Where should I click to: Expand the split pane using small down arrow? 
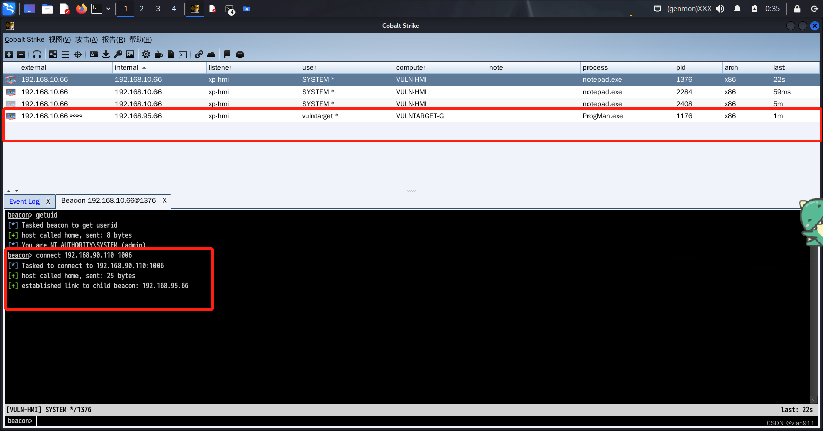17,191
